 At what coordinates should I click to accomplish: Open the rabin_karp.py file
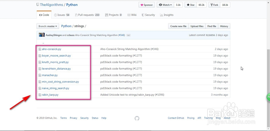coord(50,95)
